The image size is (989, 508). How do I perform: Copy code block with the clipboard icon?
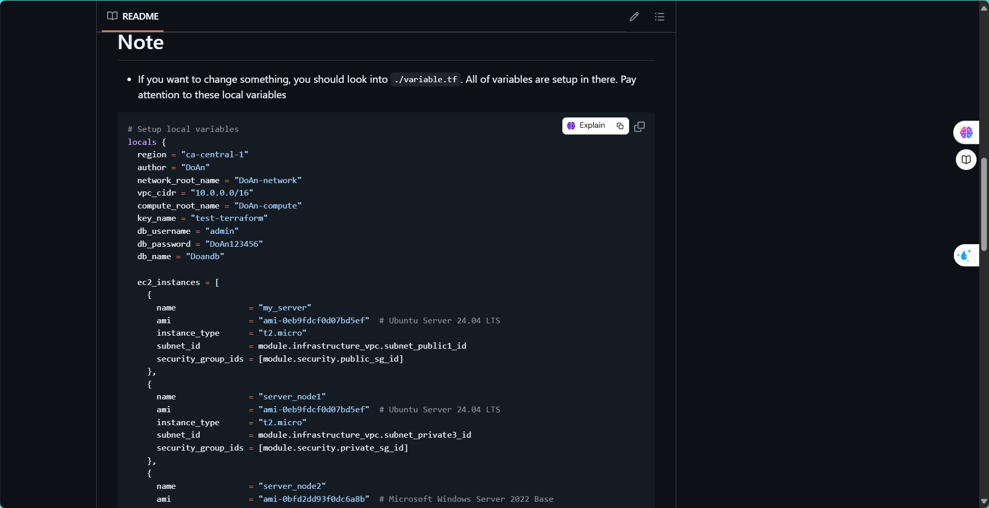tap(639, 126)
